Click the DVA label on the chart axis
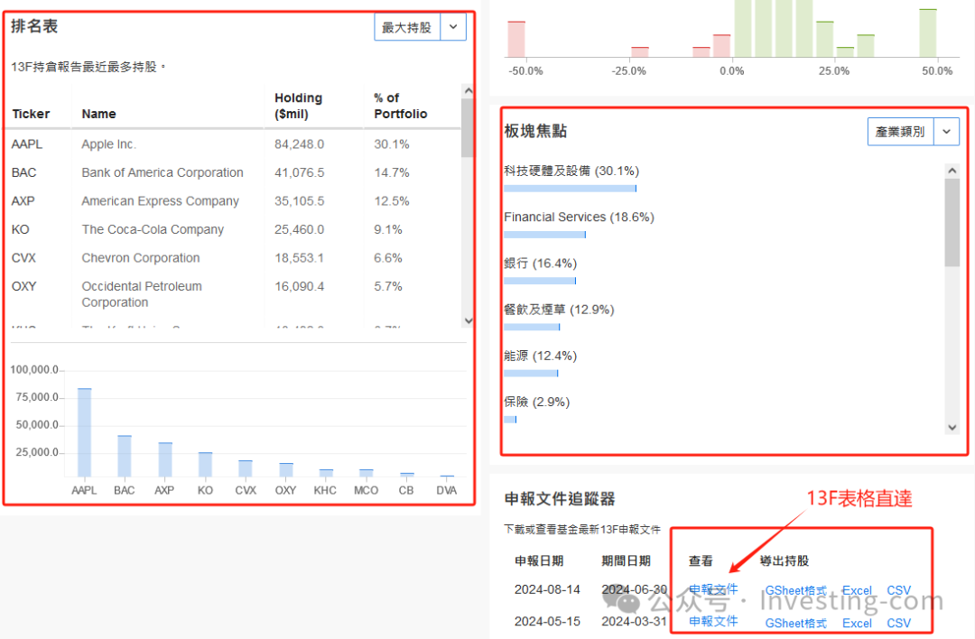The image size is (975, 639). click(x=447, y=490)
